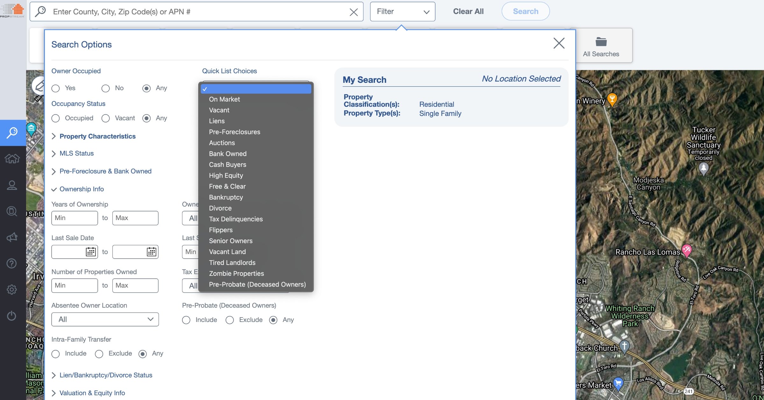
Task: Click the All Searches folder icon
Action: pyautogui.click(x=600, y=42)
